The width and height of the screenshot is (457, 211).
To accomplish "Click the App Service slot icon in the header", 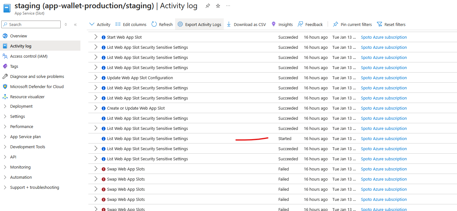I will (x=7, y=8).
